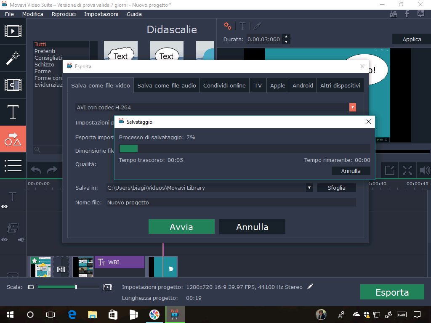Edit project settings pencil icon
This screenshot has width=431, height=323.
tap(310, 287)
